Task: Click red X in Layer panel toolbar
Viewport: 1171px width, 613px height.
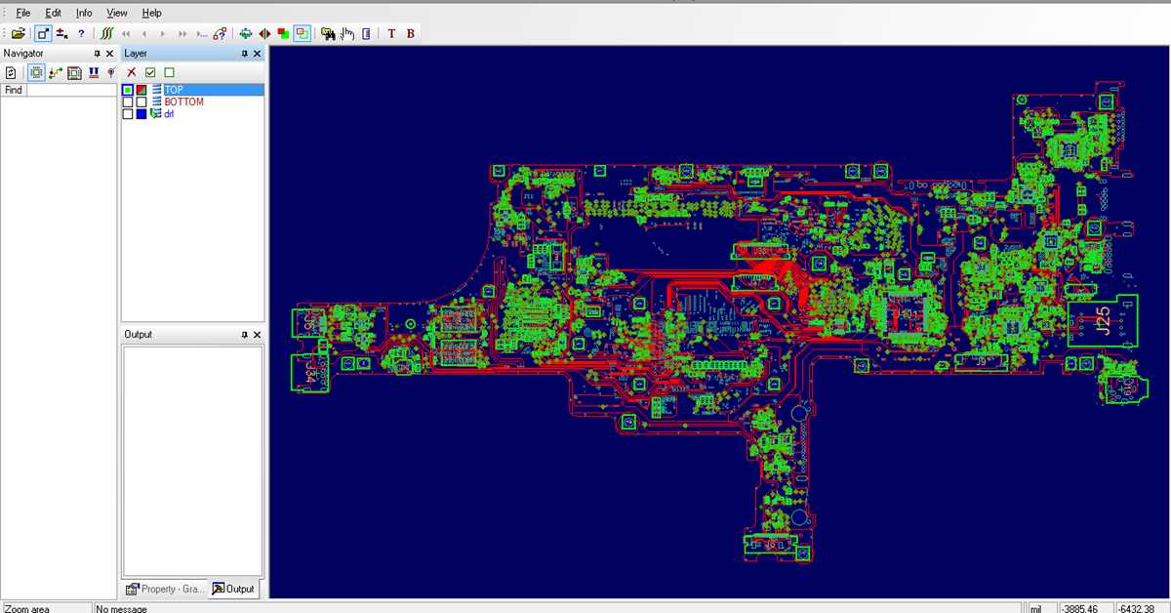Action: [x=132, y=72]
